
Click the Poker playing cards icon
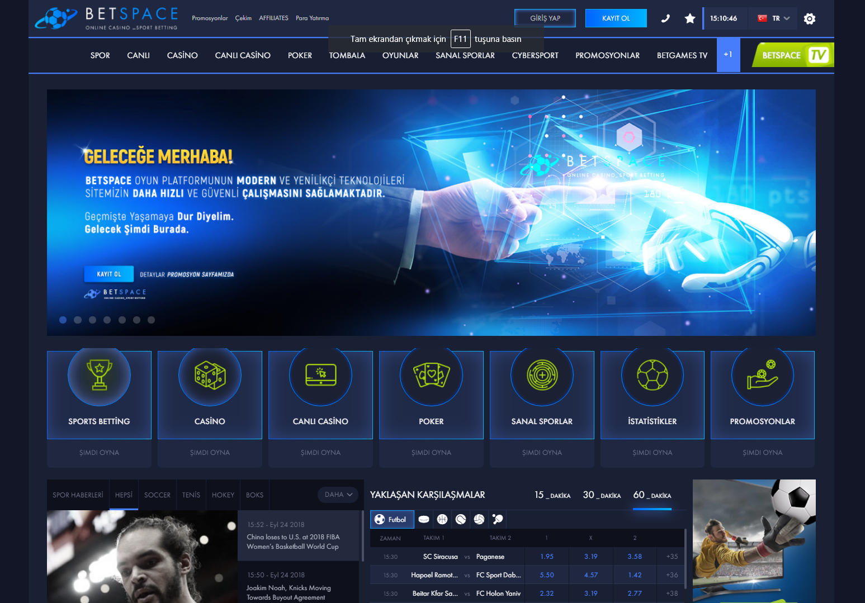coord(431,374)
